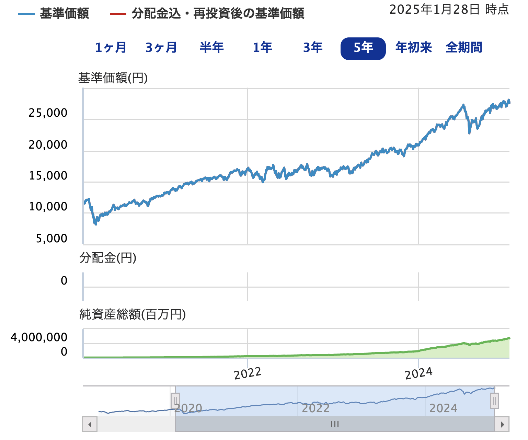Show the 1年 chart range

262,48
